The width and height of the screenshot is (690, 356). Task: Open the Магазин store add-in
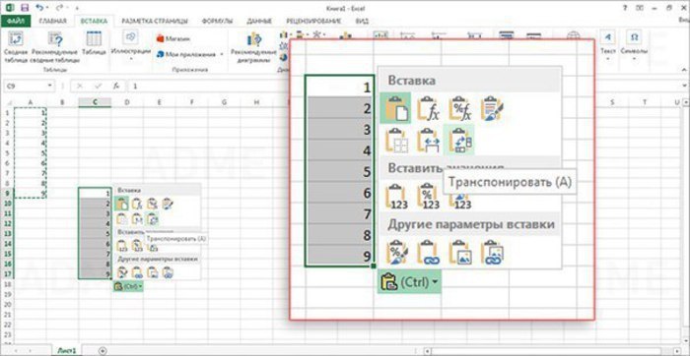(172, 39)
